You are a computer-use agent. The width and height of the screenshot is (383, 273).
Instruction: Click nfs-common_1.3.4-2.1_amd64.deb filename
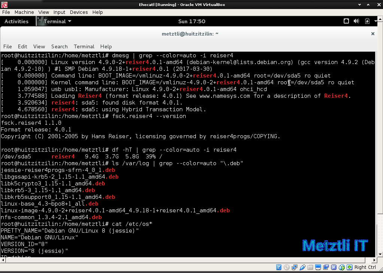pyautogui.click(x=51, y=217)
